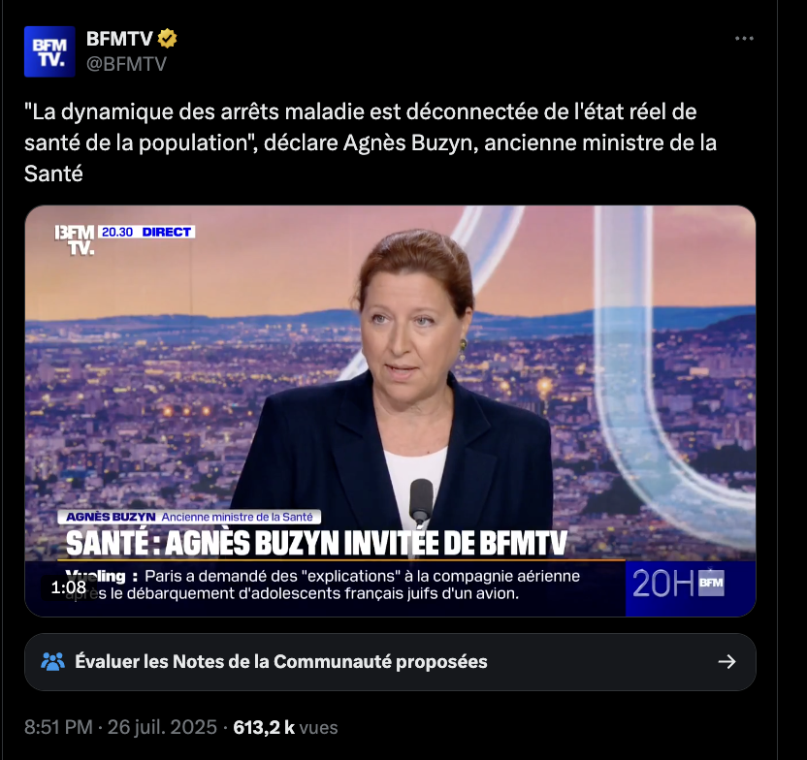
Task: Click the gold verified badge
Action: pyautogui.click(x=167, y=39)
